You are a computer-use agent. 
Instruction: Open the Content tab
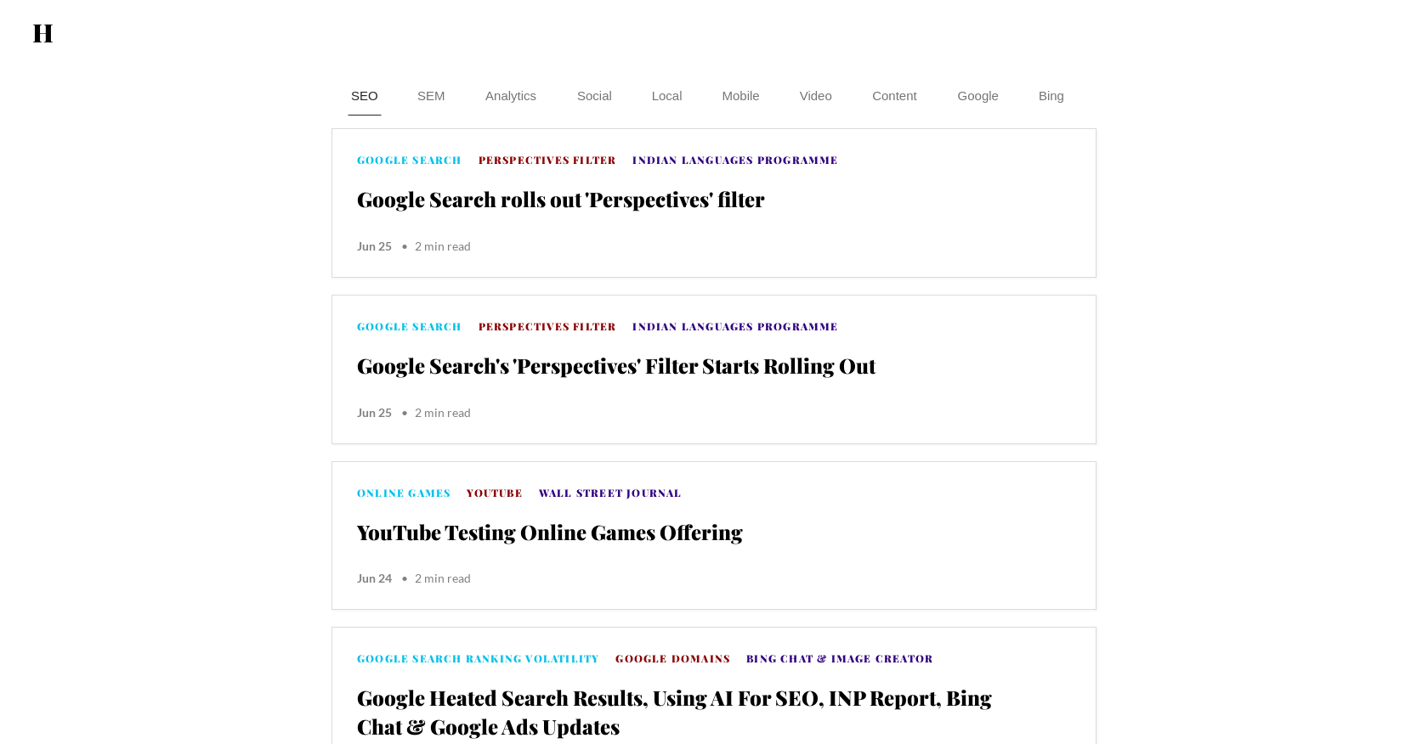(894, 96)
